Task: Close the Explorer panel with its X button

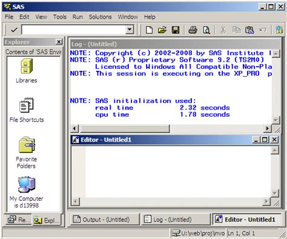Action: tap(59, 42)
